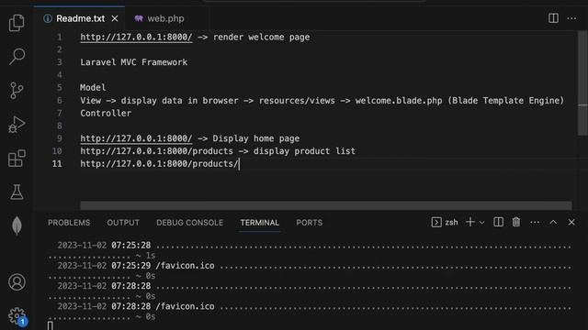Open the Source Control view icon

pos(17,91)
